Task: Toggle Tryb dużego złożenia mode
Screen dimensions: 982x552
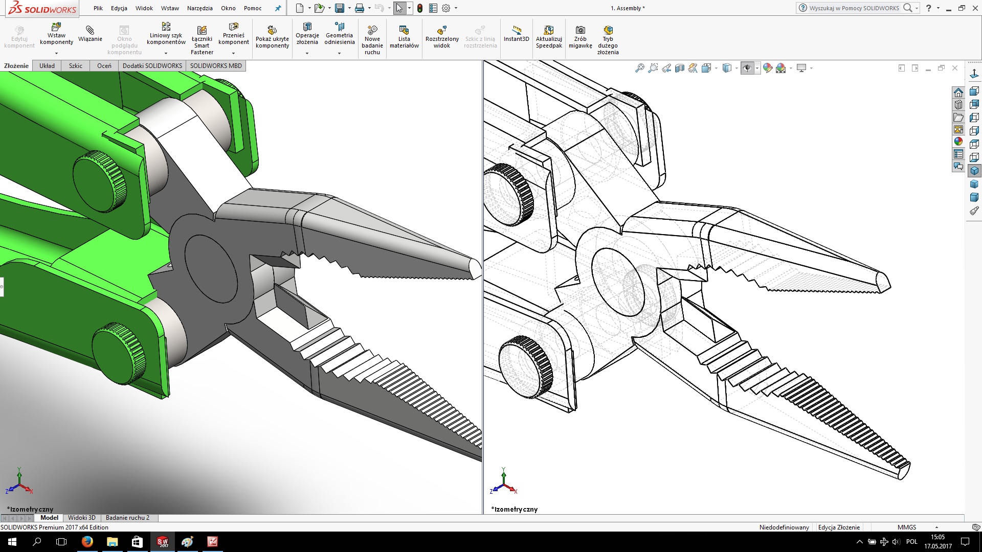Action: (608, 30)
